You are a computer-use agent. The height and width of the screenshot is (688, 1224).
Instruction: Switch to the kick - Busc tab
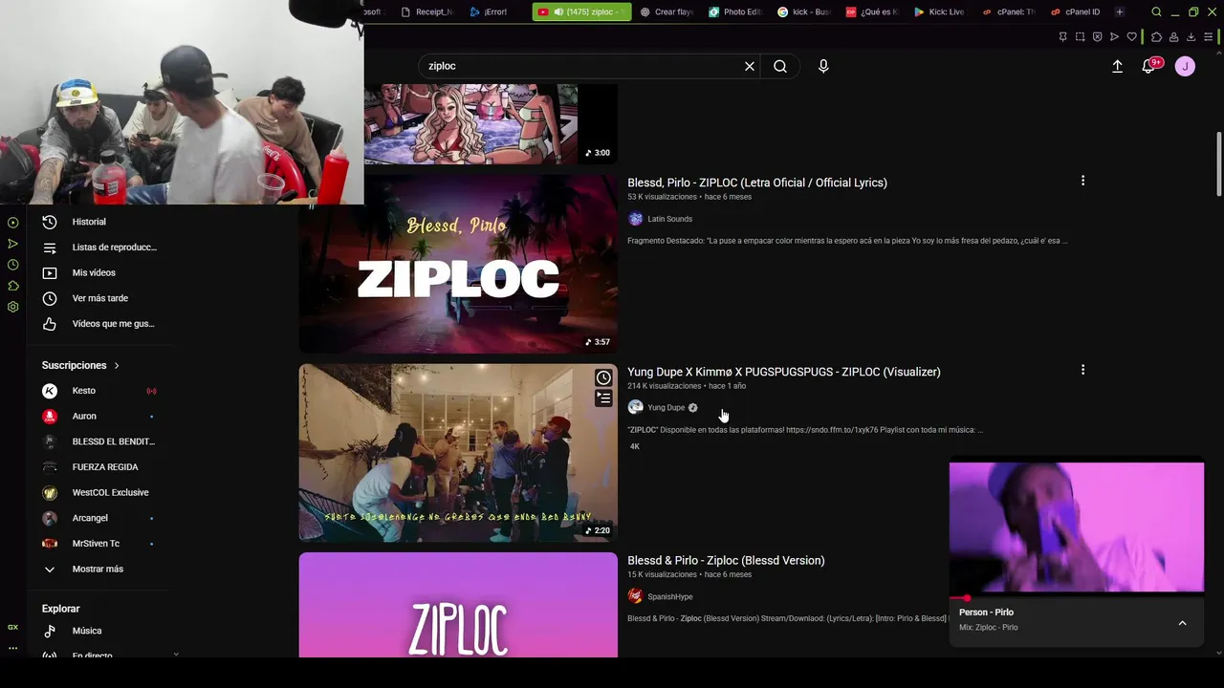pyautogui.click(x=804, y=11)
